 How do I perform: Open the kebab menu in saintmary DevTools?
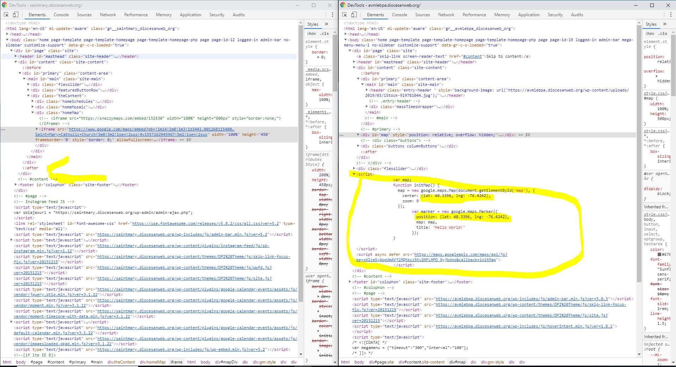coord(332,15)
